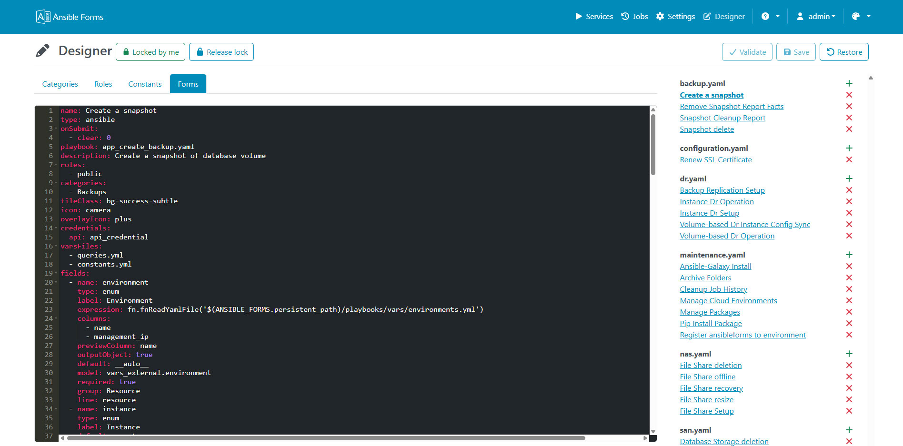The height and width of the screenshot is (446, 903).
Task: Add a new form under maintenance.yaml
Action: pyautogui.click(x=849, y=255)
